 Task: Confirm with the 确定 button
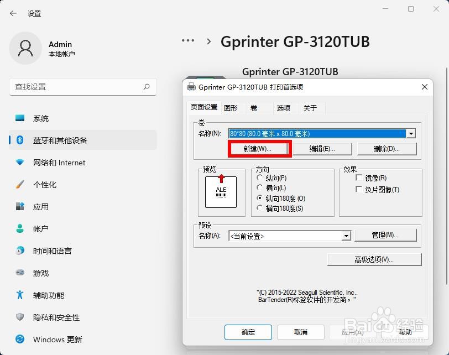248,332
